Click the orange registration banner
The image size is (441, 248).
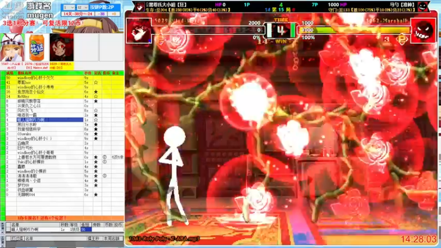(x=65, y=218)
